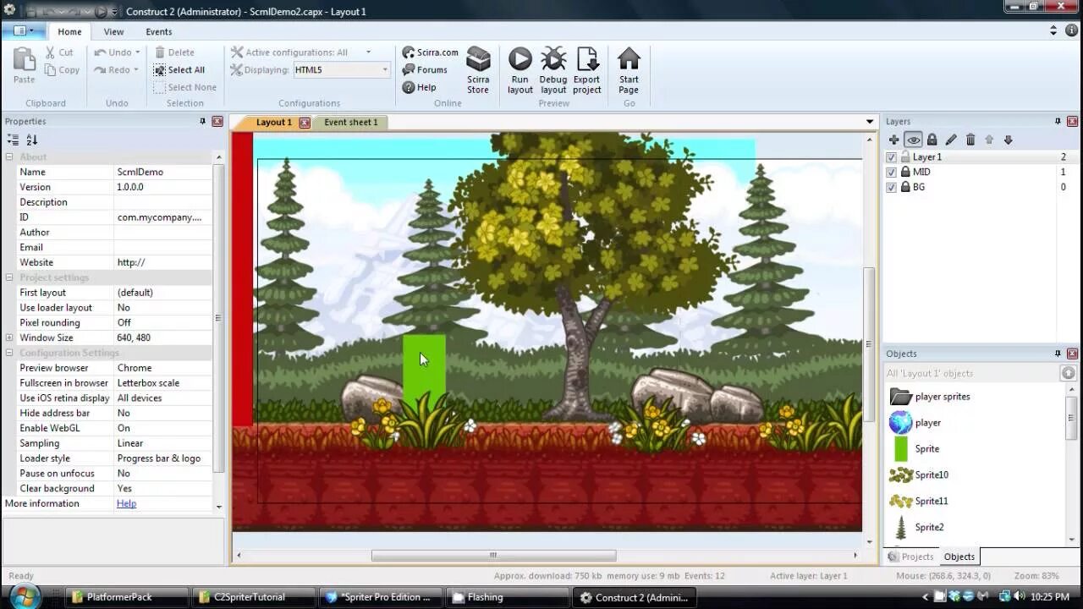Screen dimensions: 1083x609
Task: Click the Redo arrow icon
Action: (x=100, y=70)
